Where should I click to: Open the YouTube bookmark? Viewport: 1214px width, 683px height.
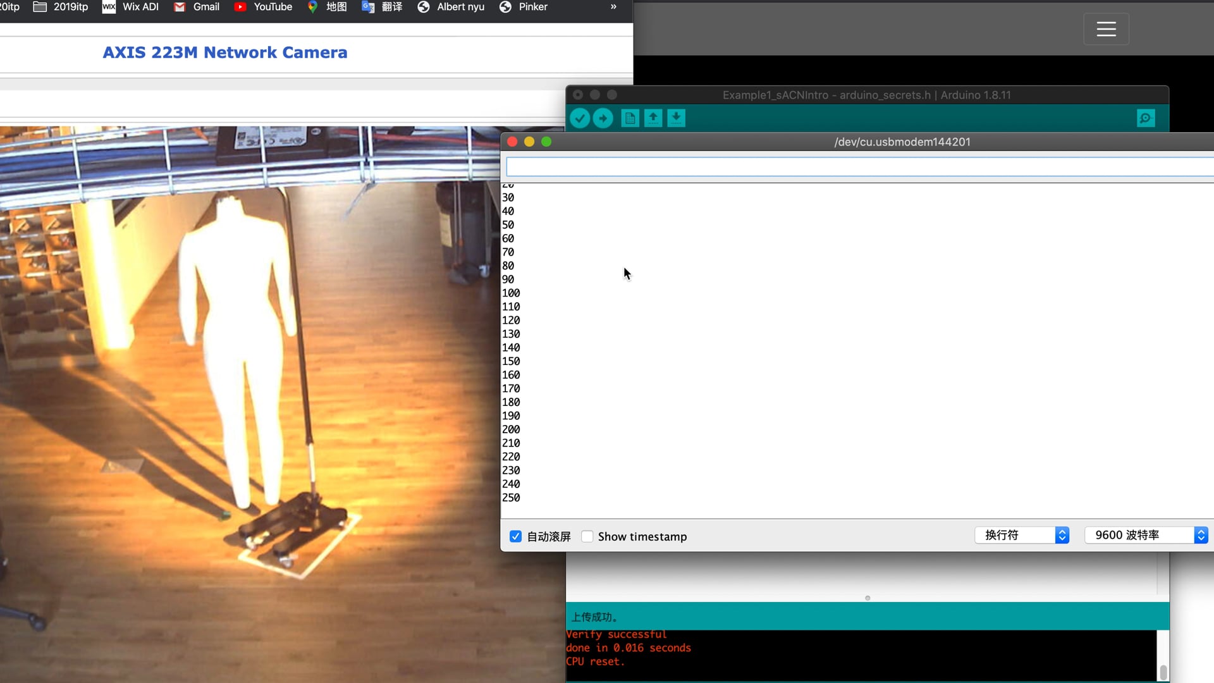pyautogui.click(x=263, y=7)
